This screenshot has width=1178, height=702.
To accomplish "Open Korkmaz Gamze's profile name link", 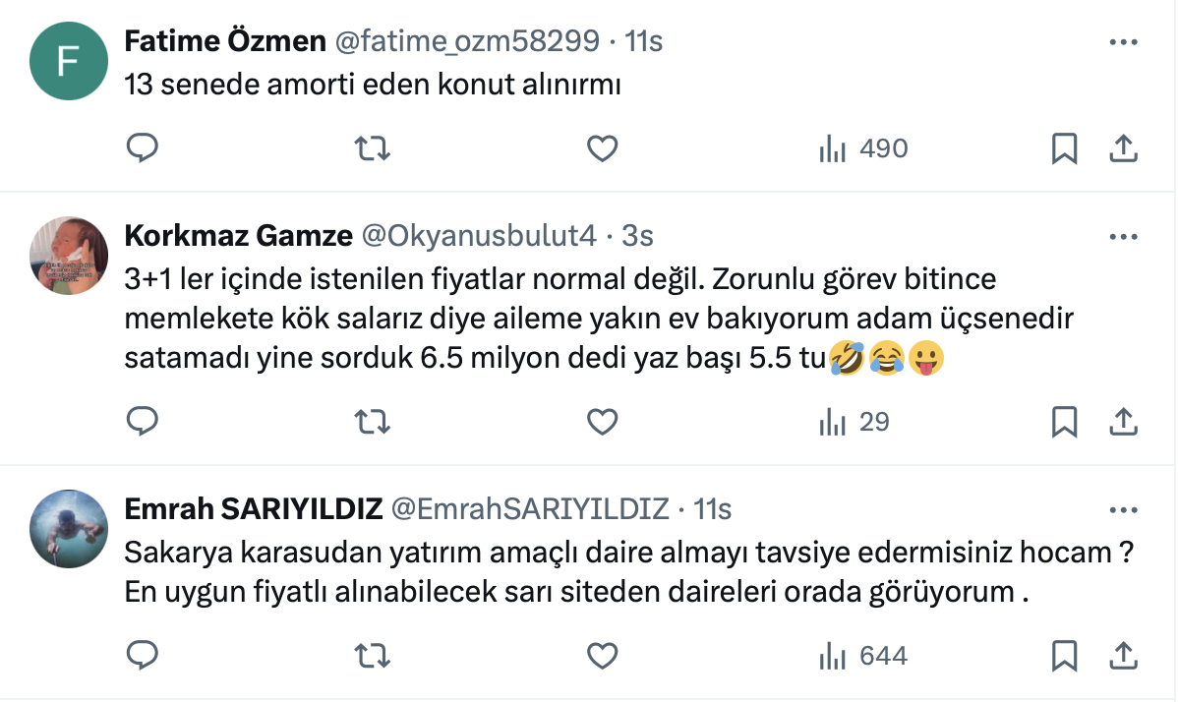I will coord(238,236).
